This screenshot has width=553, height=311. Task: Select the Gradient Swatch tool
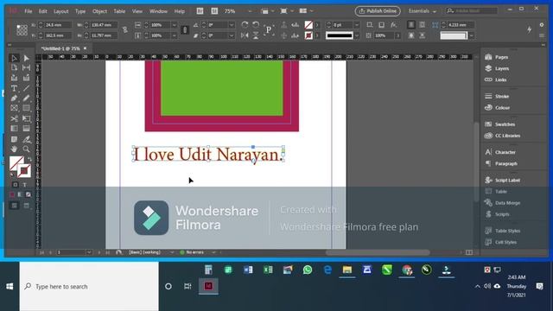coord(14,129)
